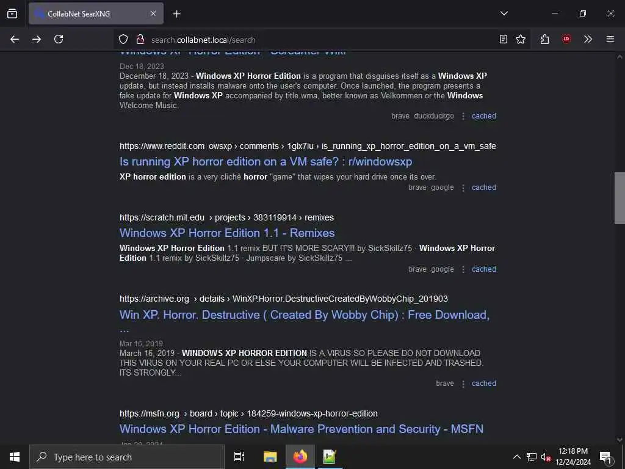Image resolution: width=625 pixels, height=469 pixels.
Task: Click the https://www.reddit.com URL breadcrumb
Action: pos(308,146)
